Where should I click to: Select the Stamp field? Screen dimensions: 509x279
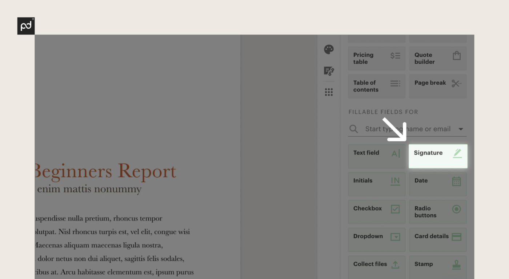pyautogui.click(x=438, y=267)
